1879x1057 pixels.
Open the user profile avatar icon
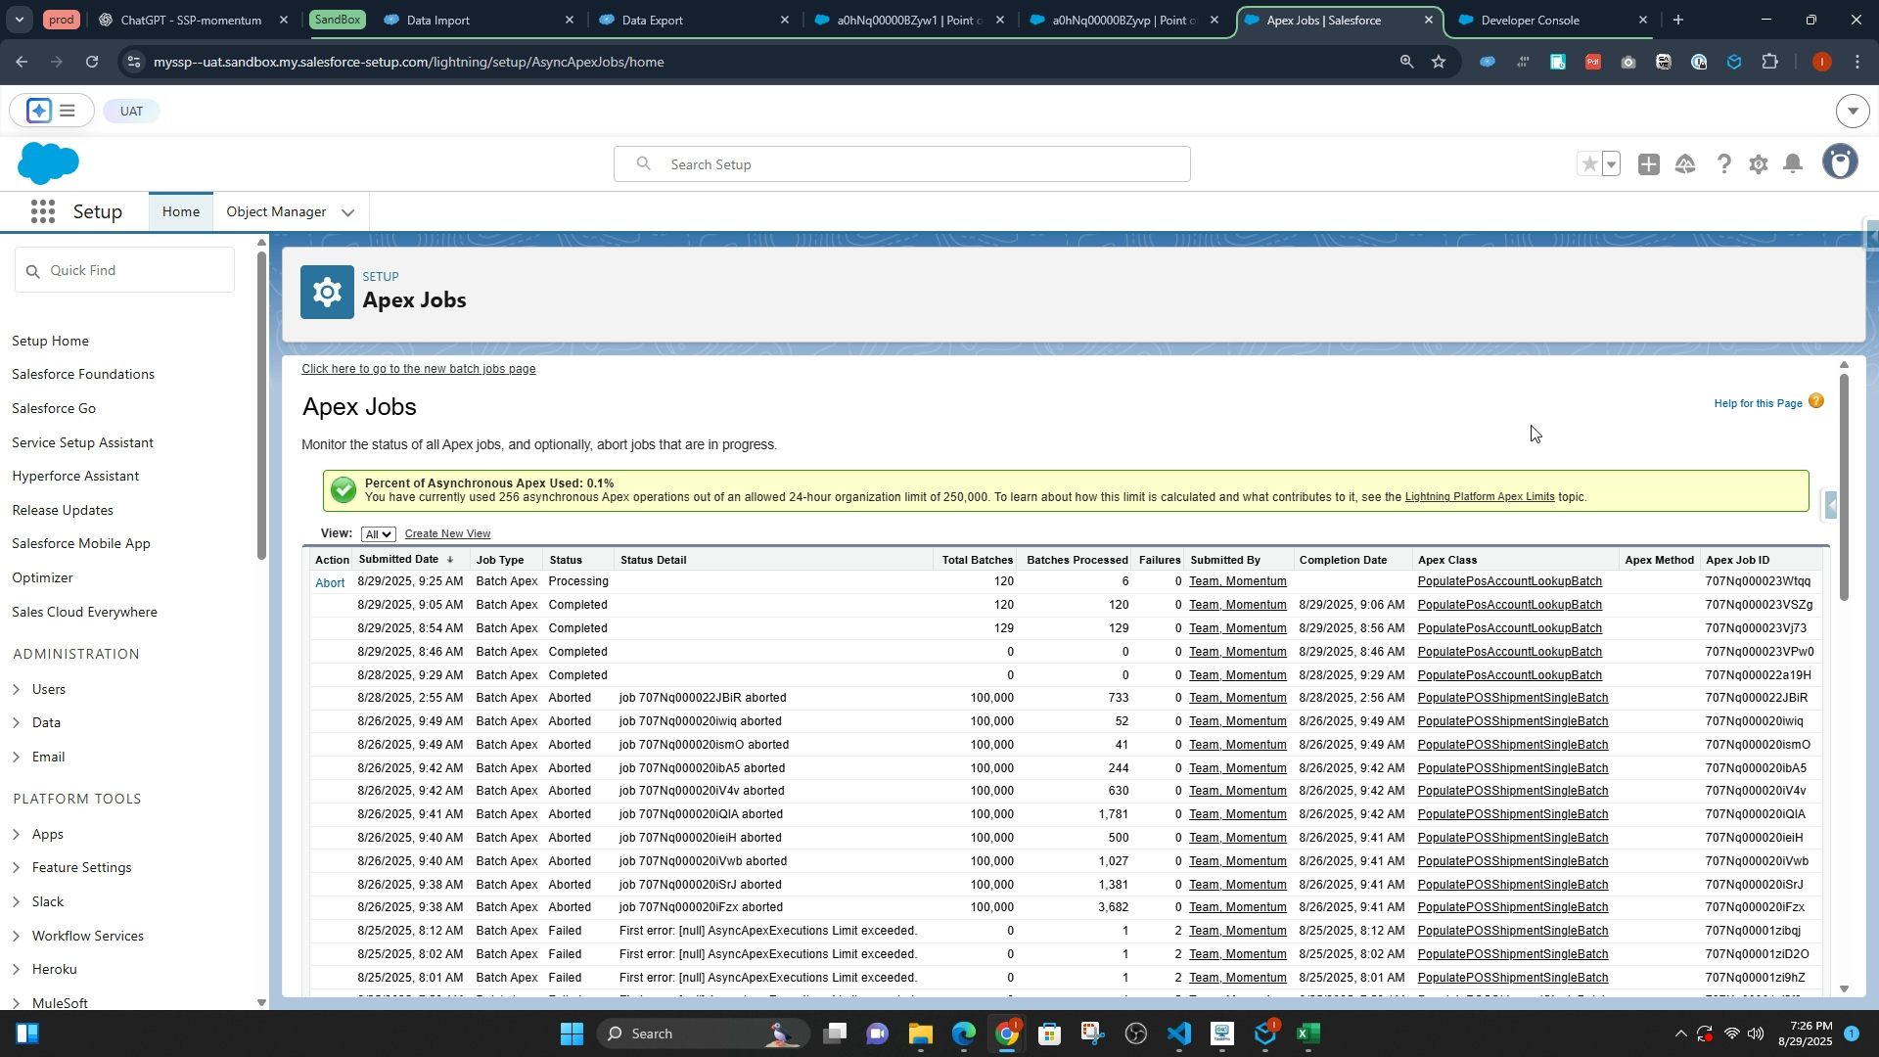coord(1839,162)
